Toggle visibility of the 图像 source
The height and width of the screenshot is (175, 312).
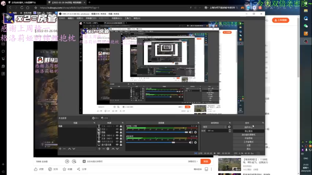pos(117,132)
